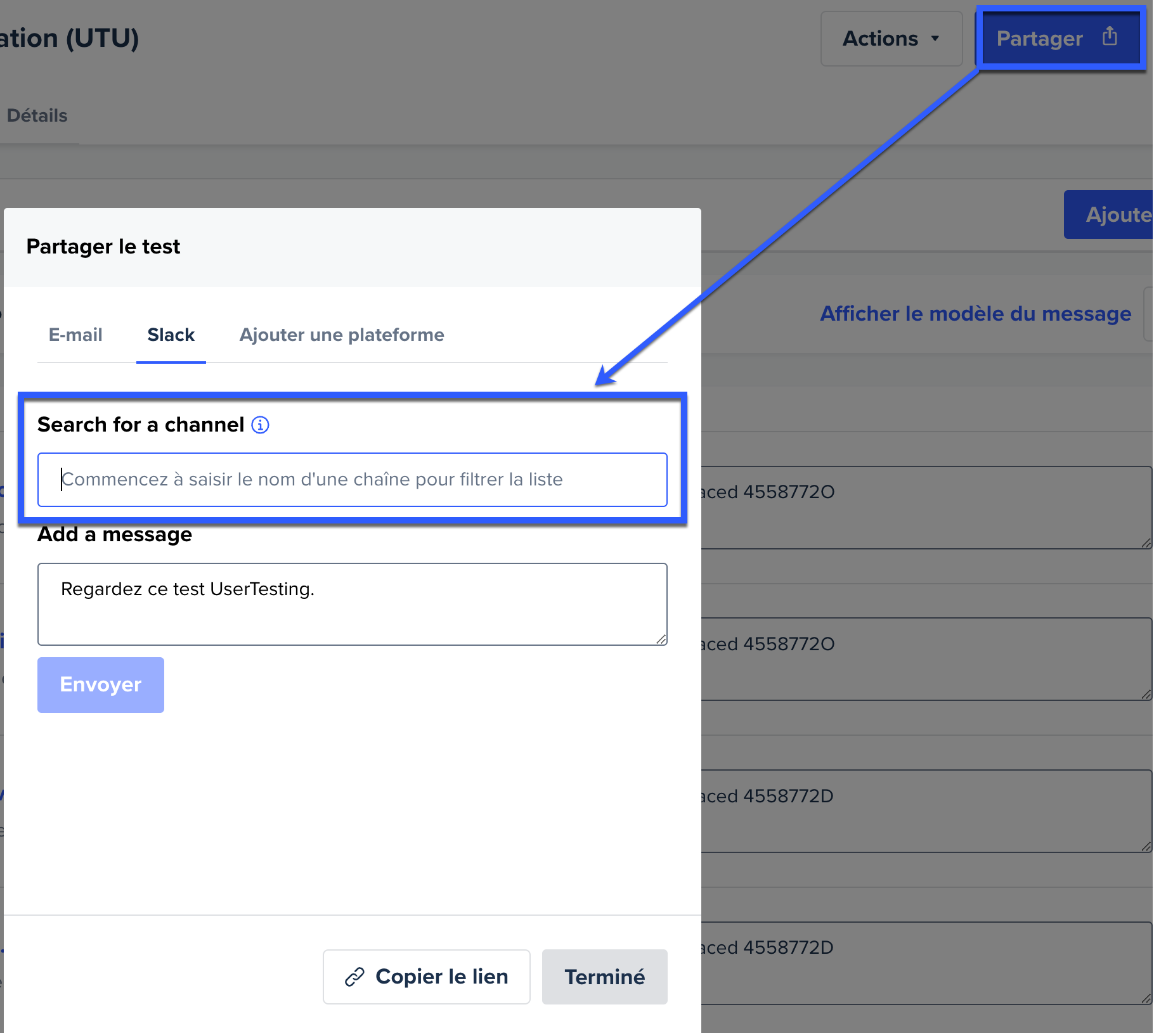
Task: Click the Envoyer button
Action: (x=101, y=685)
